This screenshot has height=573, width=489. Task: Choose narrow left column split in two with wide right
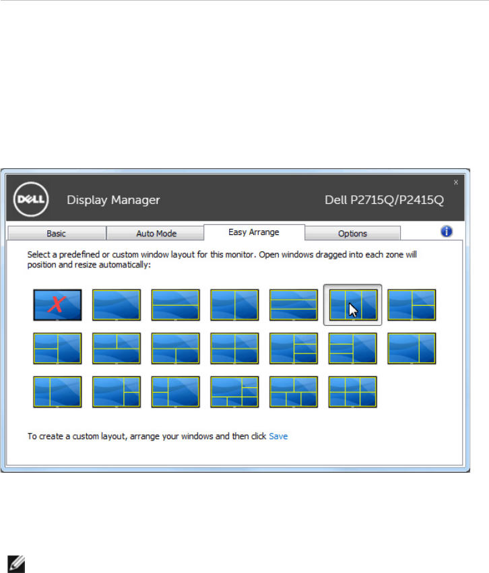pyautogui.click(x=175, y=392)
